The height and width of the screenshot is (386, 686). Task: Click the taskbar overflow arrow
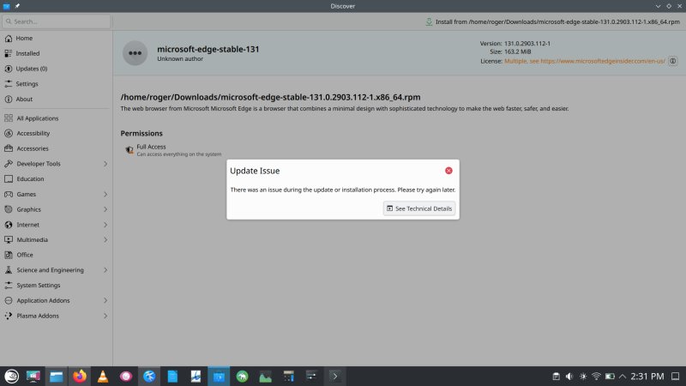coord(335,377)
